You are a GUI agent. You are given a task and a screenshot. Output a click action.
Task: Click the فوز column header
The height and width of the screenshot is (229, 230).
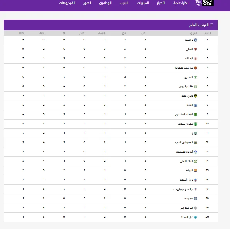click(x=124, y=33)
